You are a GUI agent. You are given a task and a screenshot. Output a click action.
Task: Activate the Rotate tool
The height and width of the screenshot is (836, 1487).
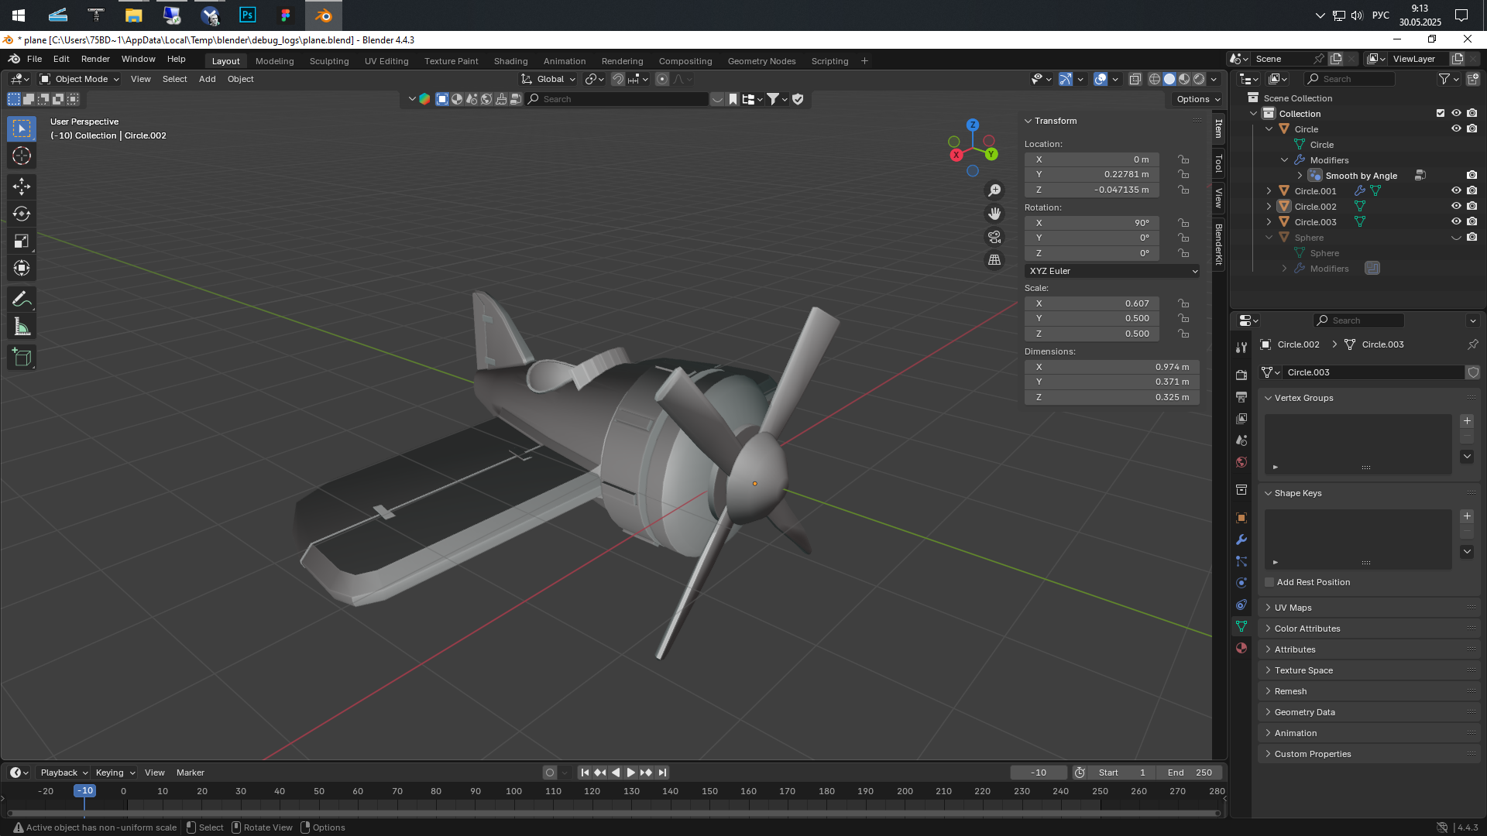click(x=21, y=214)
